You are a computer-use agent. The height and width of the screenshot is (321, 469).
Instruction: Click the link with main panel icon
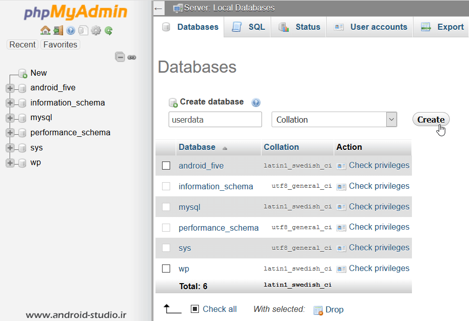coord(132,57)
